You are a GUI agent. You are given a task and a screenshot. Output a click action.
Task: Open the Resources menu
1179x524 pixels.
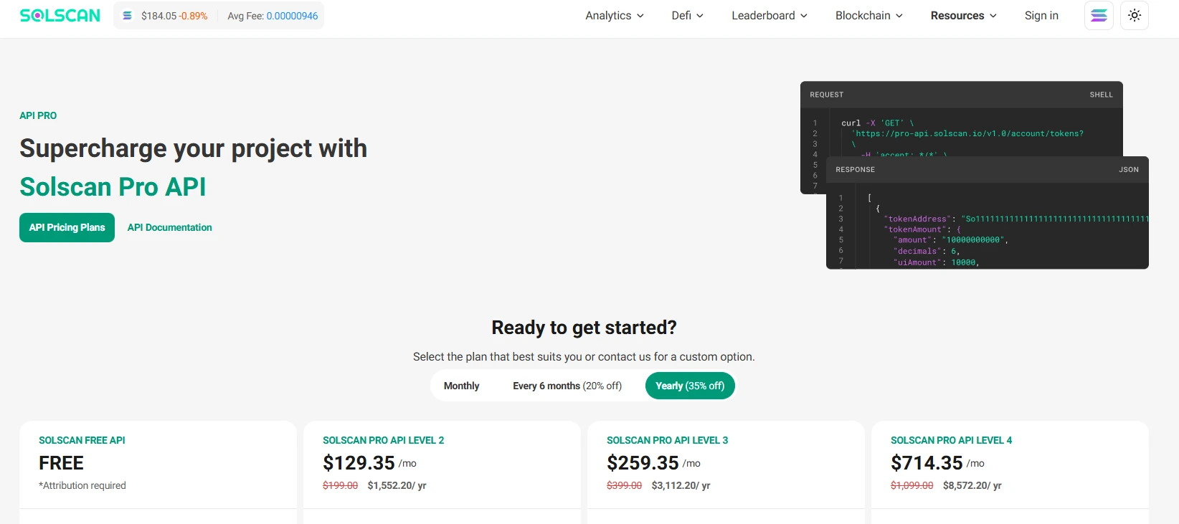pos(963,16)
